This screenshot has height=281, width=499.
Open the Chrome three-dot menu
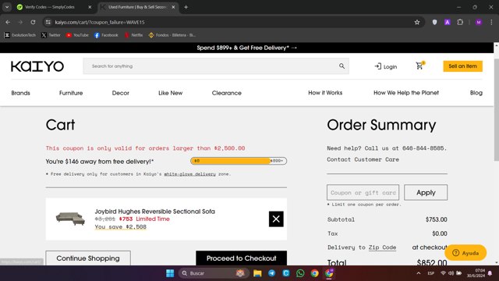coord(491,22)
